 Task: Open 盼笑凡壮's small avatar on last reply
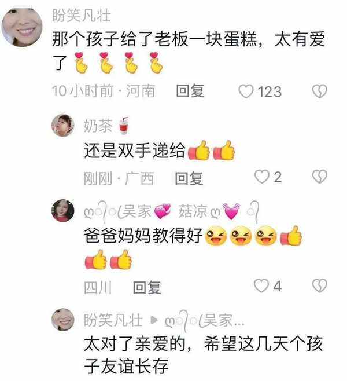pos(63,320)
